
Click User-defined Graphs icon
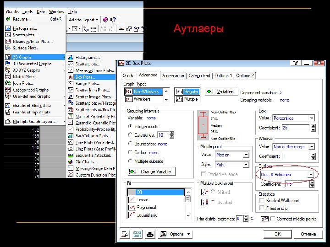8,96
